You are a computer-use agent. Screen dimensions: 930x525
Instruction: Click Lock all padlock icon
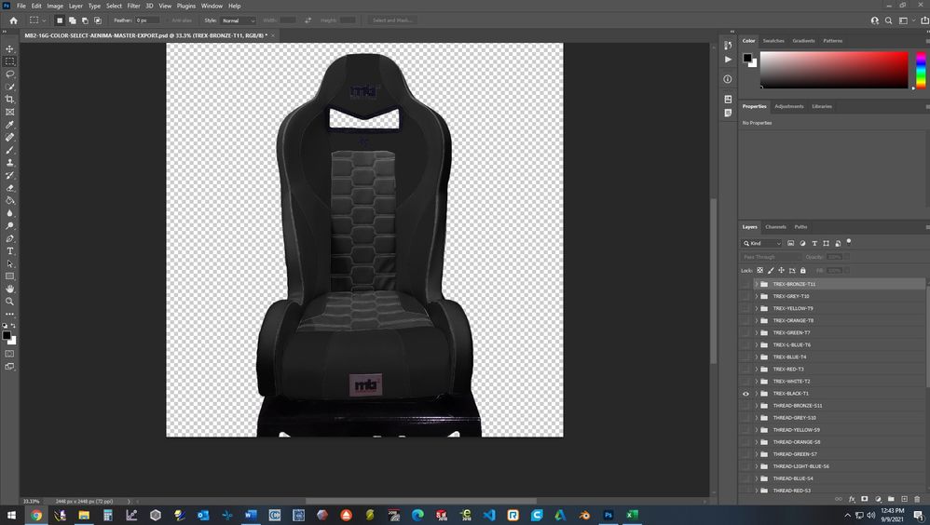(x=803, y=270)
